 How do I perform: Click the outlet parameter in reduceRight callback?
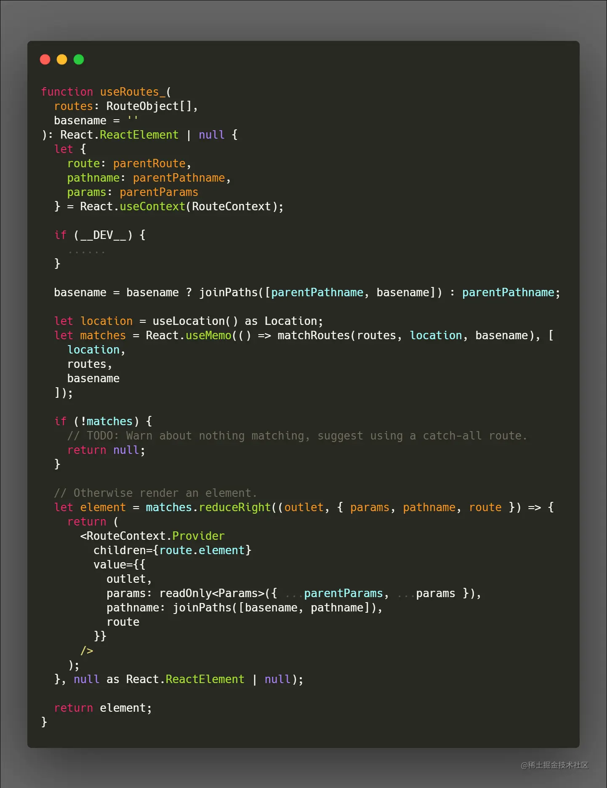(x=304, y=507)
